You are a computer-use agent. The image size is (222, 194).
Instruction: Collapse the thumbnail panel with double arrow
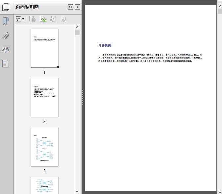coord(71,7)
